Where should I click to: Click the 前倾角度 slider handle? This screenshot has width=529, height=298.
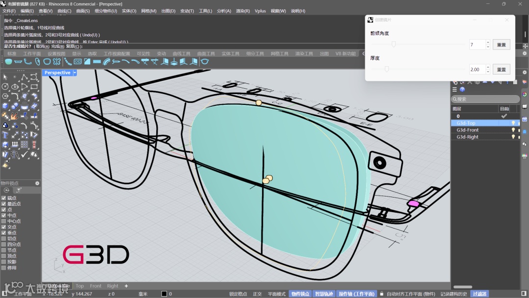[393, 45]
